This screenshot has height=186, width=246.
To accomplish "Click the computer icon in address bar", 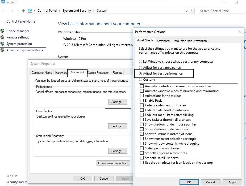I will tap(30, 11).
